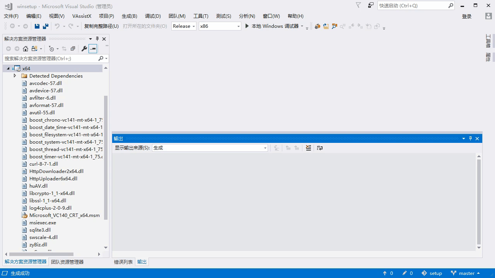Start debugging with the green play arrow
495x278 pixels.
(247, 26)
